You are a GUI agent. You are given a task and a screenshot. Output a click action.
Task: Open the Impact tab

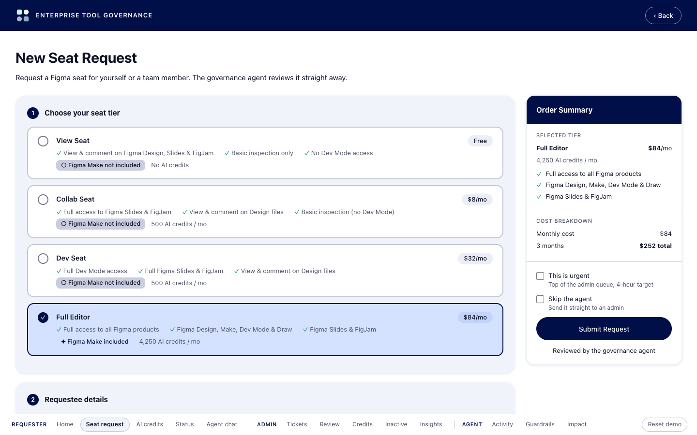coord(577,424)
